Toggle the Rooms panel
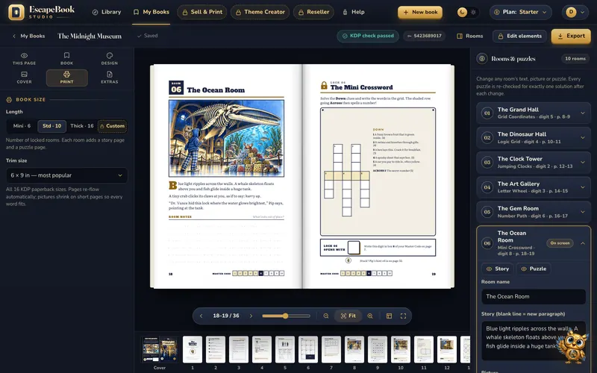Image resolution: width=597 pixels, height=373 pixels. click(470, 36)
